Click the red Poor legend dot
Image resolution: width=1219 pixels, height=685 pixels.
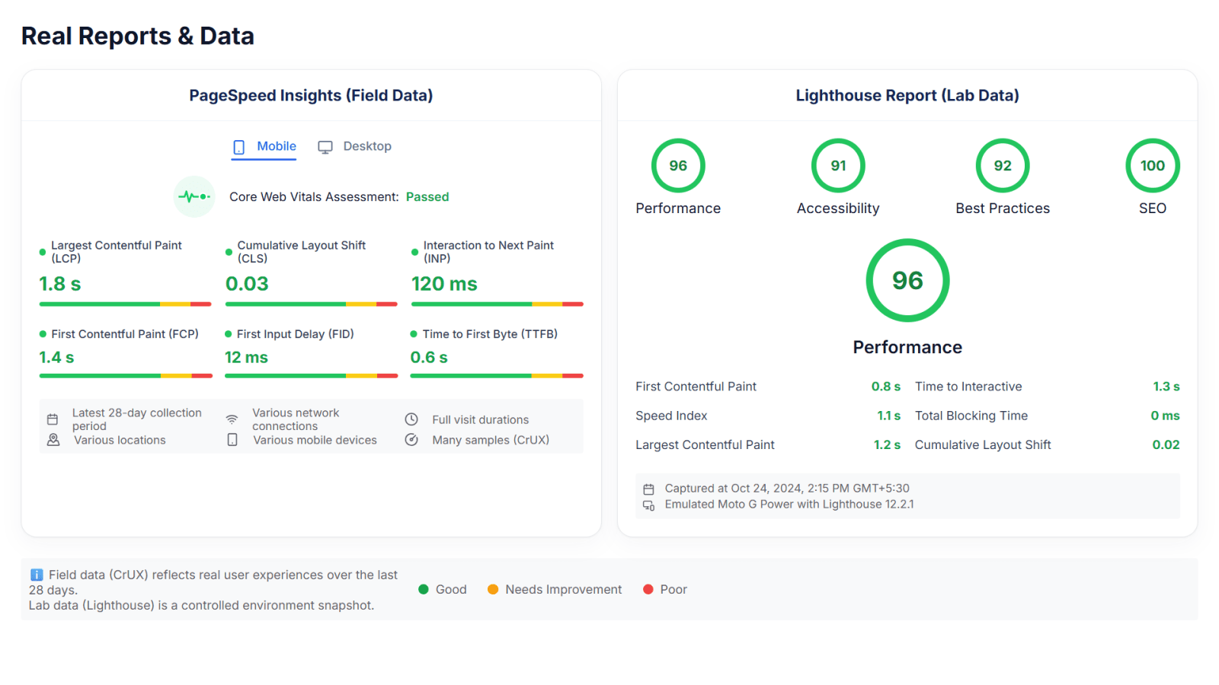tap(648, 589)
